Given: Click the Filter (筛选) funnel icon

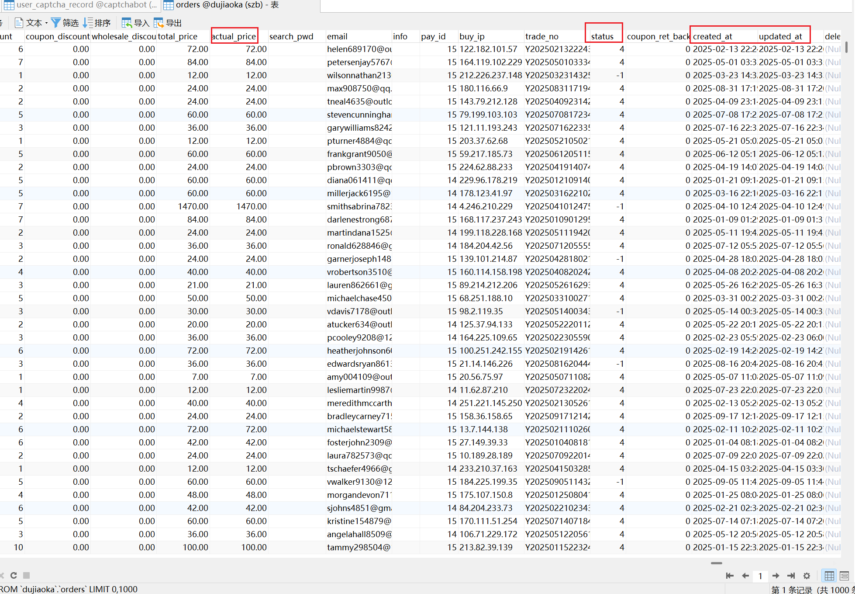Looking at the screenshot, I should click(56, 23).
